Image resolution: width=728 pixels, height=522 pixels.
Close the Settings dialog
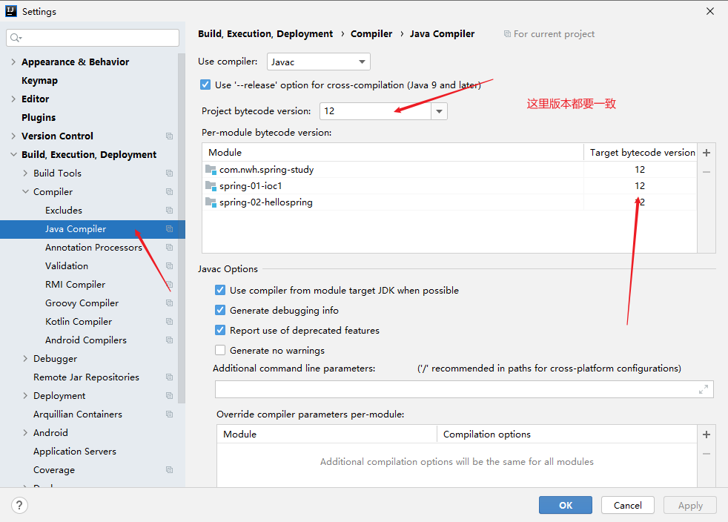click(710, 11)
